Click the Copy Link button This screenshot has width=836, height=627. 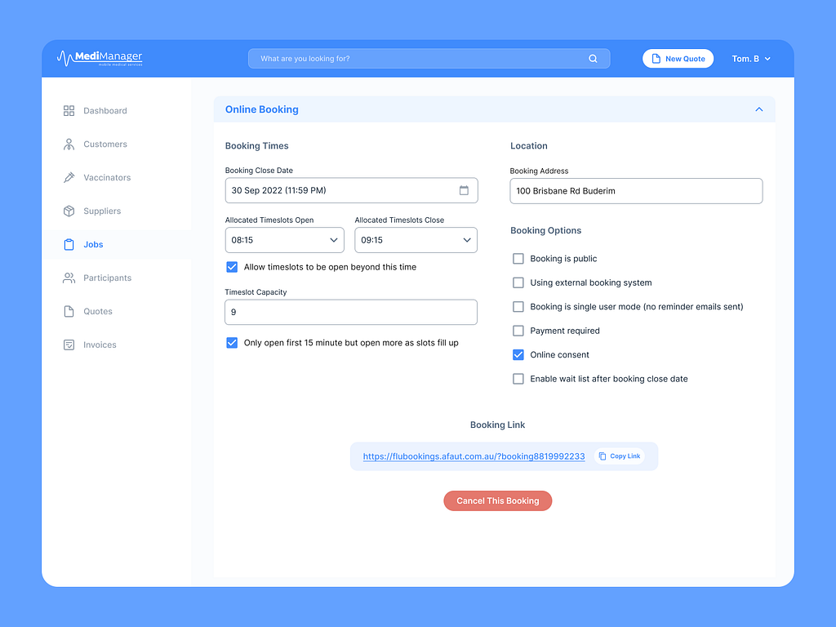click(x=620, y=456)
